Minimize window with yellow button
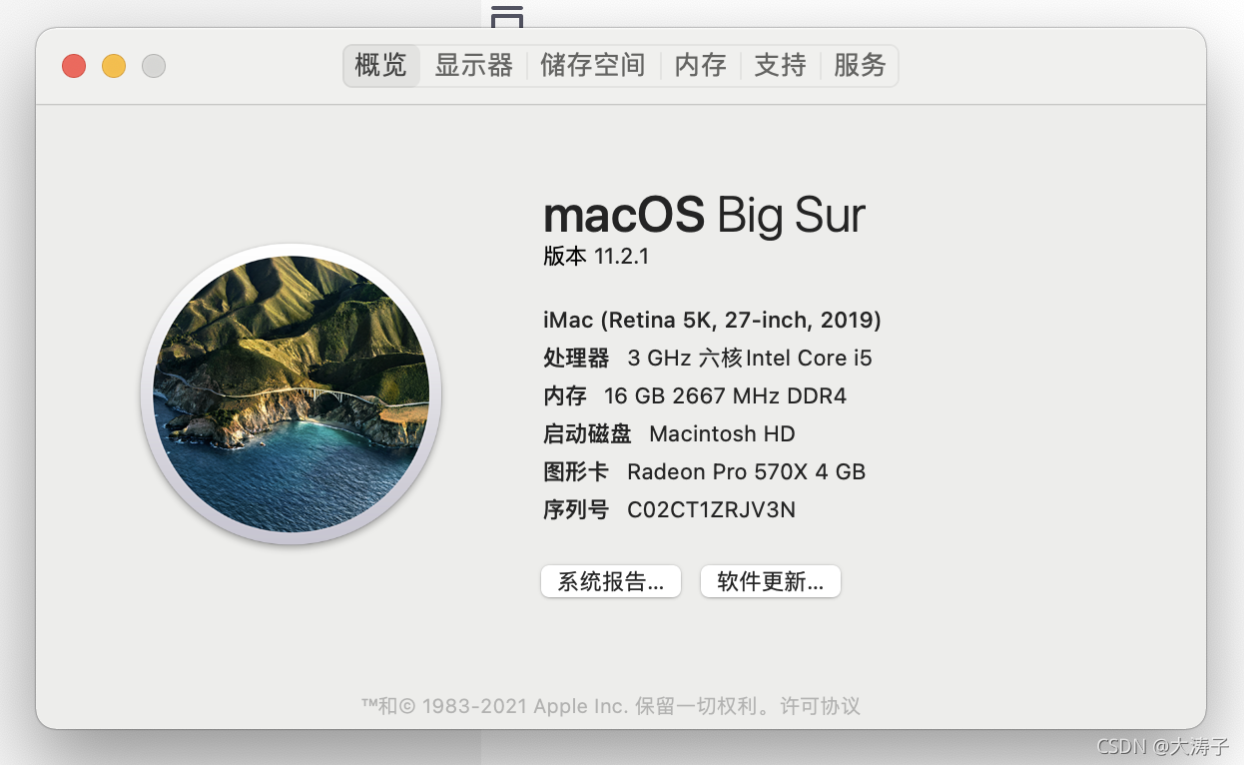This screenshot has width=1244, height=765. click(114, 66)
